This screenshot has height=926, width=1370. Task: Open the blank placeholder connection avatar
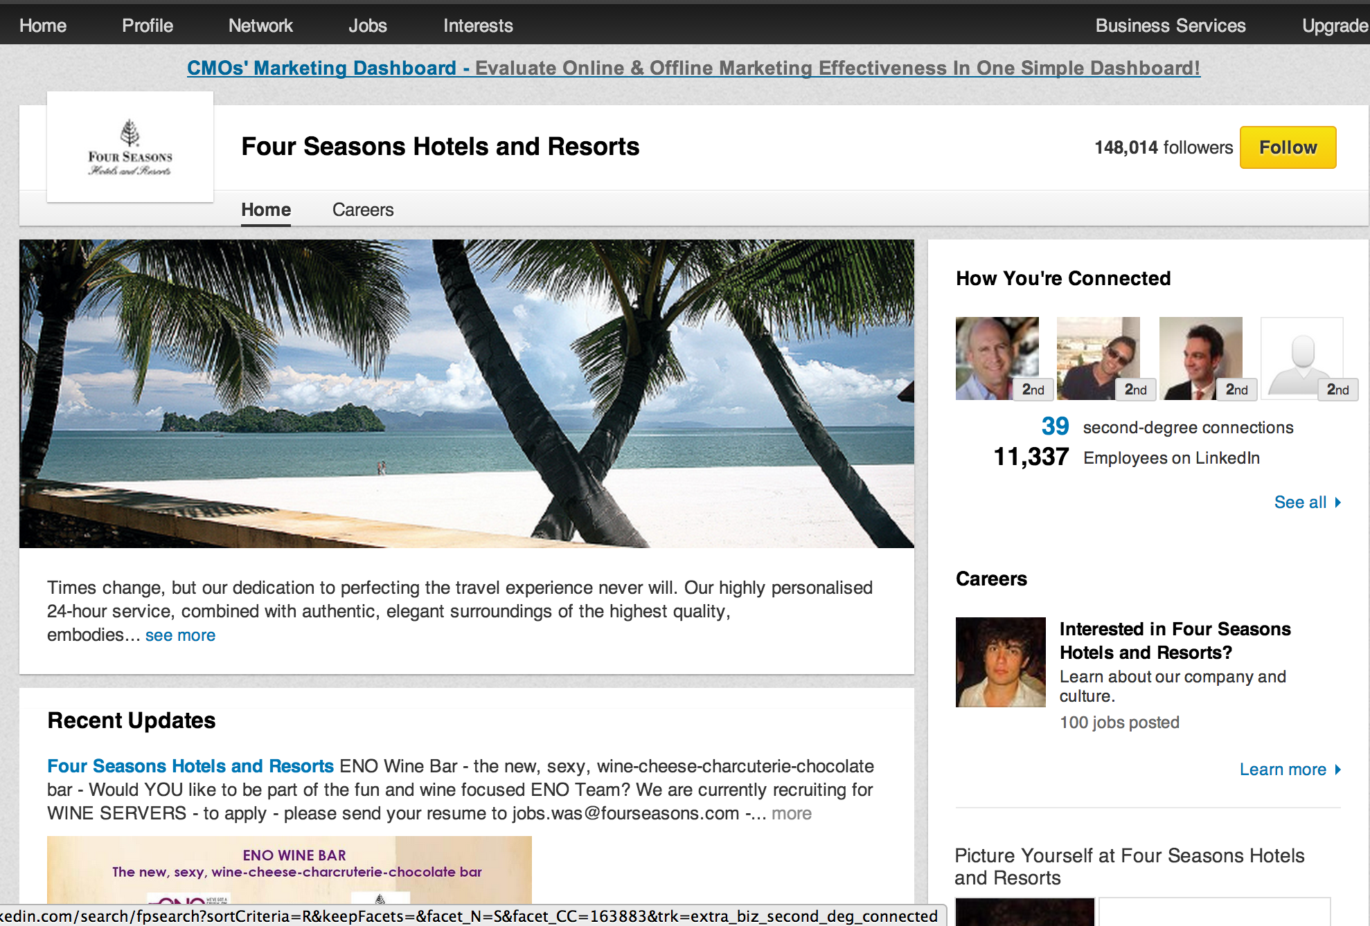(x=1302, y=358)
